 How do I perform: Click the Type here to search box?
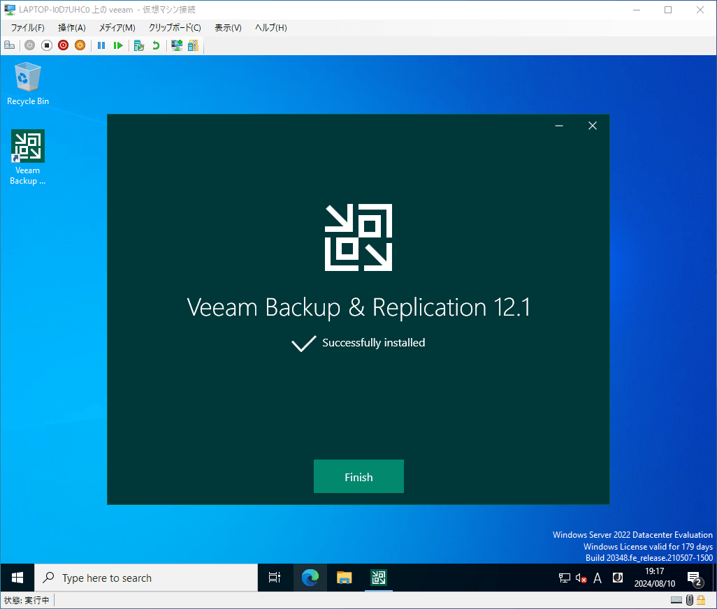point(146,578)
